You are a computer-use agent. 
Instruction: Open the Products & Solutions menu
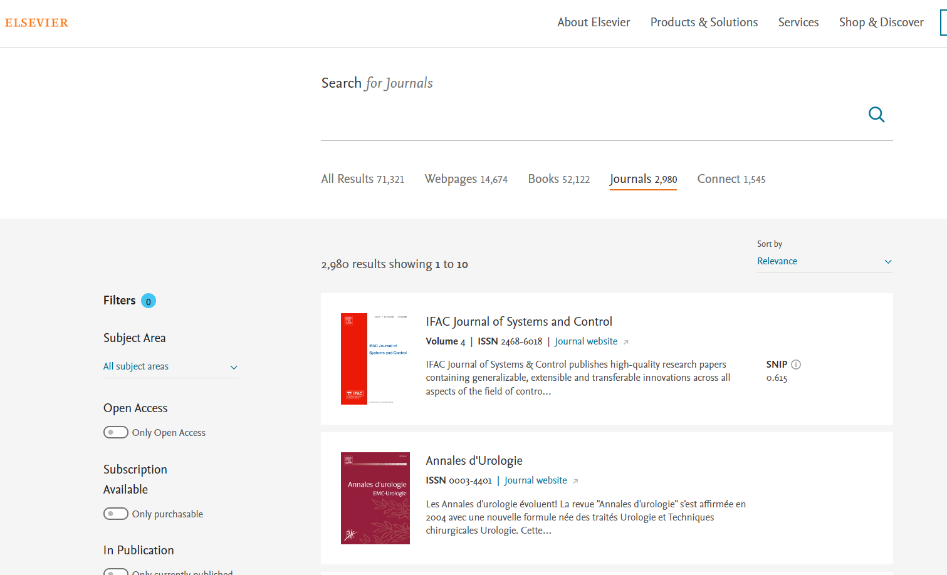704,23
